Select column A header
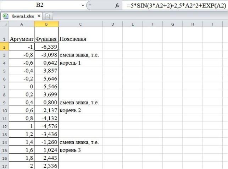The width and height of the screenshot is (228, 169). pos(22,24)
